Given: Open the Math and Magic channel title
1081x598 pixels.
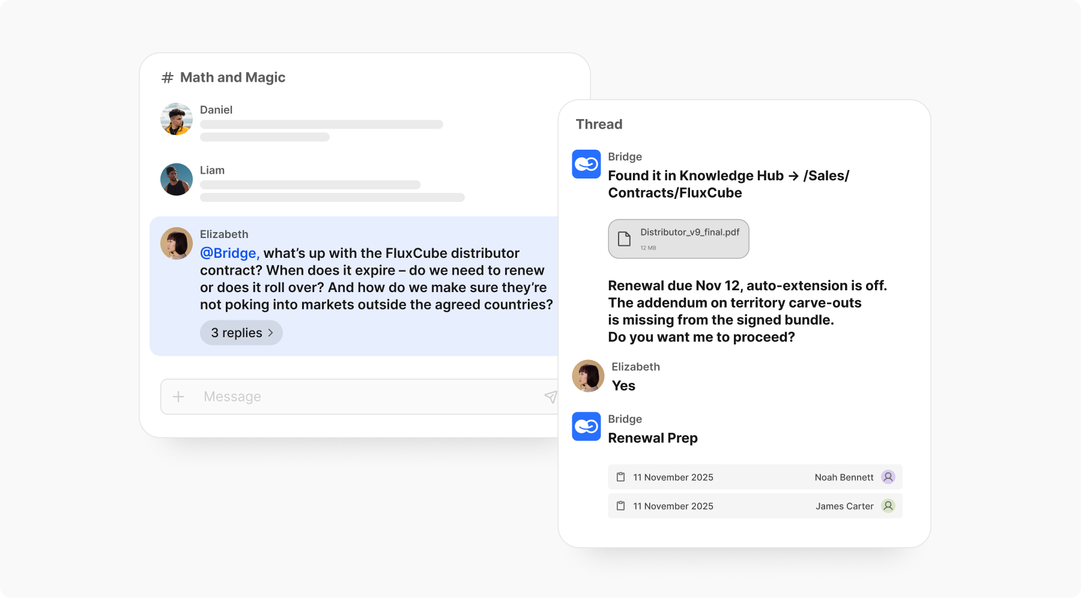Looking at the screenshot, I should 232,78.
